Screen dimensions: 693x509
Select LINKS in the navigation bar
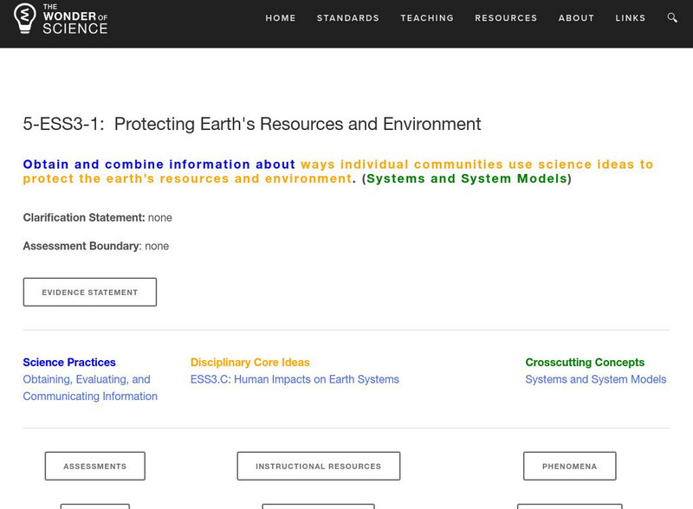(631, 16)
